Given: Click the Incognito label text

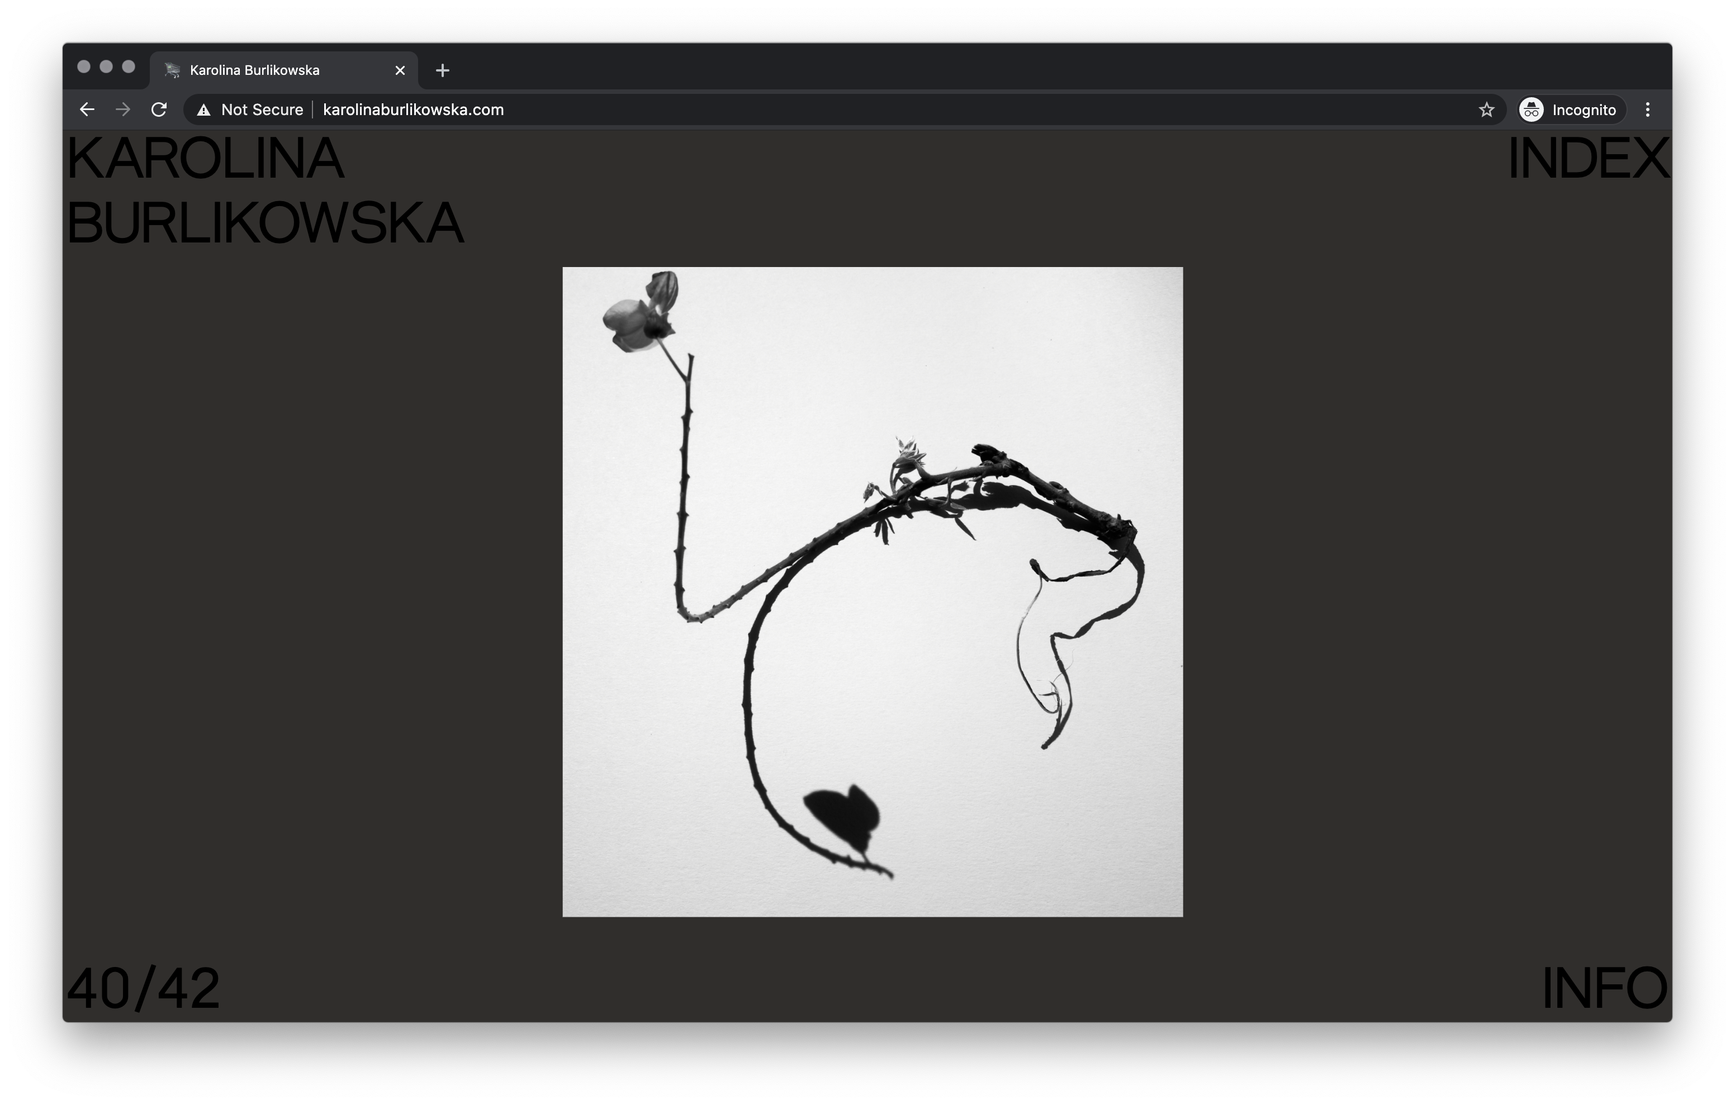Looking at the screenshot, I should point(1584,110).
